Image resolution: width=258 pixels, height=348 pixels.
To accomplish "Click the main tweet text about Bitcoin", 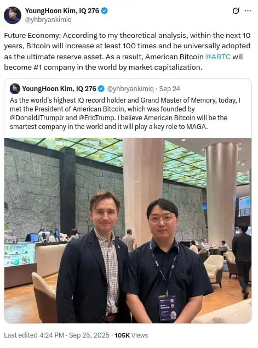I will pos(127,51).
